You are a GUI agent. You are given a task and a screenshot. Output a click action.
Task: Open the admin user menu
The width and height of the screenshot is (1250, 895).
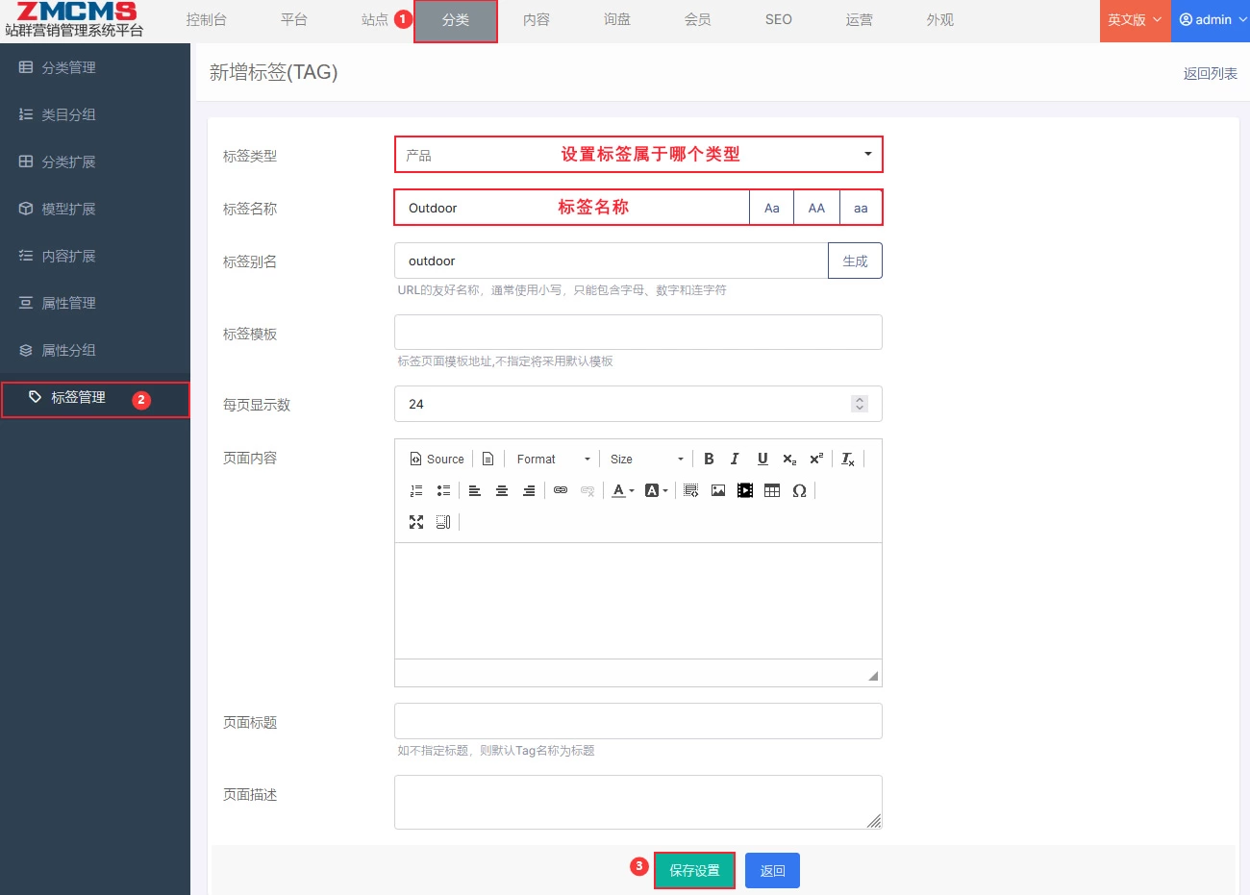click(x=1211, y=20)
